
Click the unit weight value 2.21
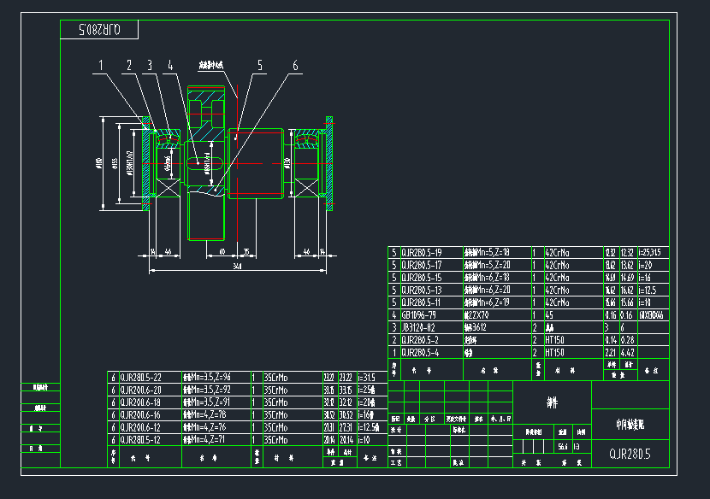click(612, 352)
